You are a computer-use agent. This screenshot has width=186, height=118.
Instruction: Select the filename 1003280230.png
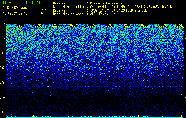(x=15, y=8)
